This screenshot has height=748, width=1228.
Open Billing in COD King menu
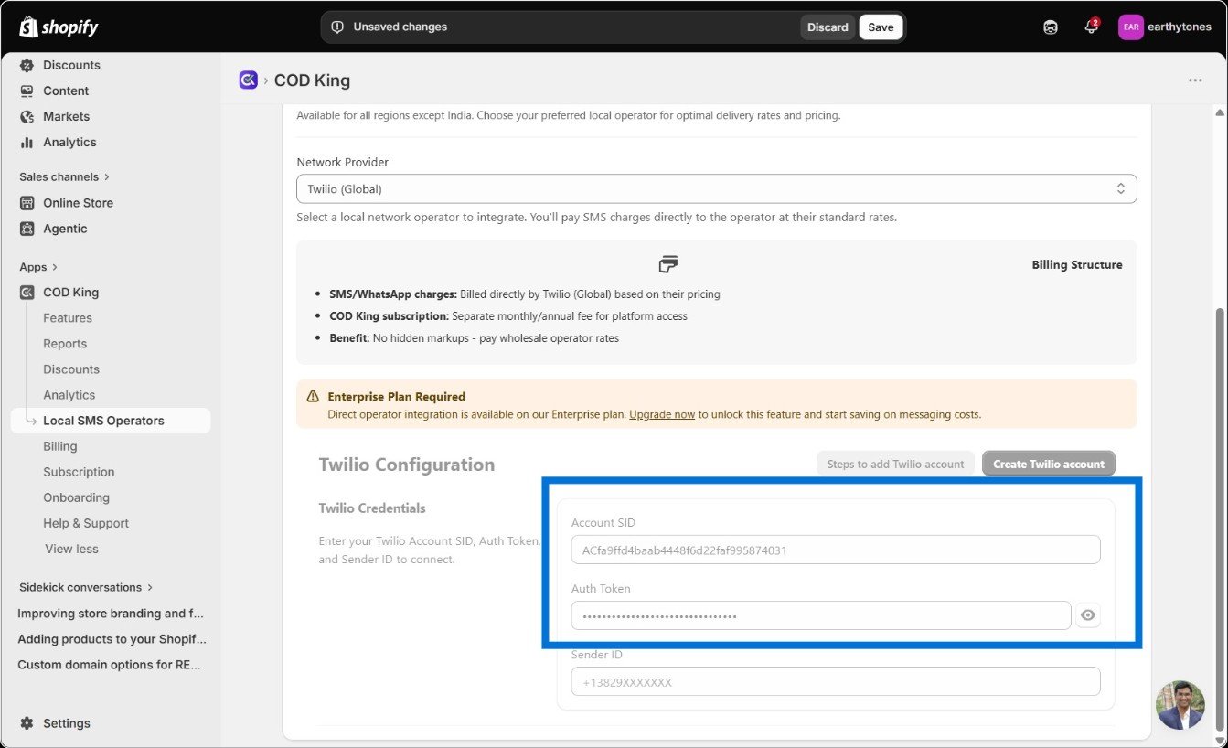click(x=60, y=446)
